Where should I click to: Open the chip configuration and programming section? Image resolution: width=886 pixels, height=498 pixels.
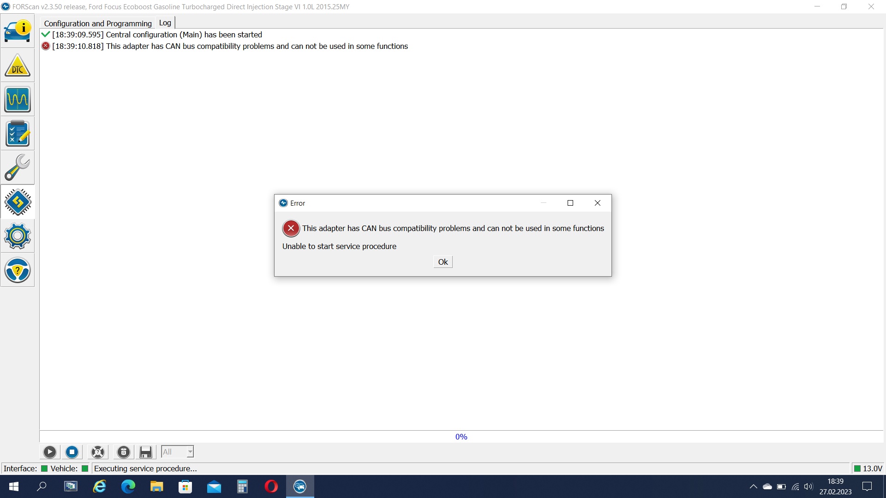coord(18,202)
